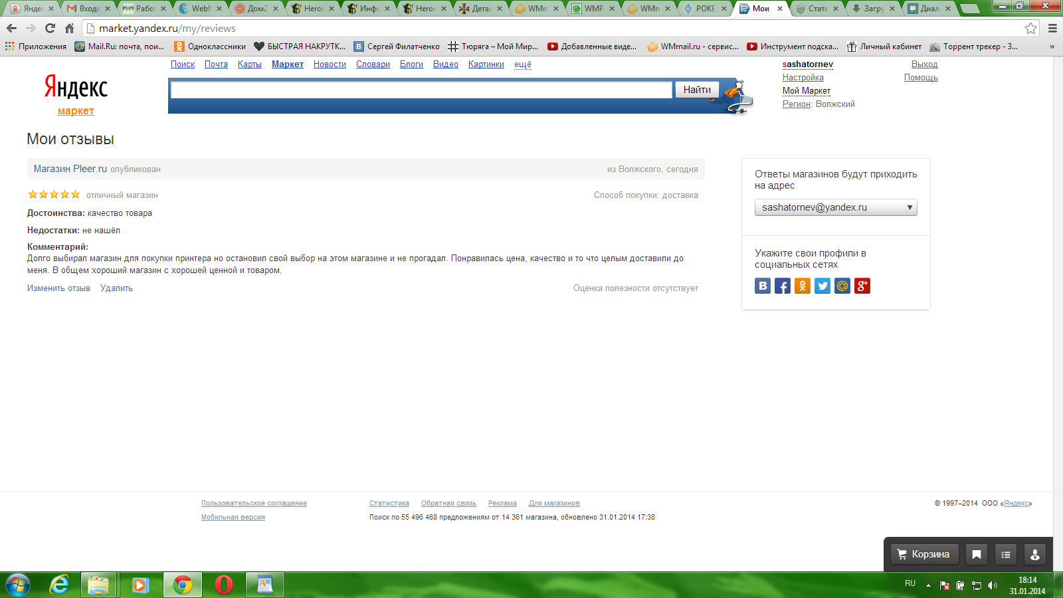The width and height of the screenshot is (1063, 598).
Task: Open 'Пользовательское соглашение' footer link
Action: point(254,504)
